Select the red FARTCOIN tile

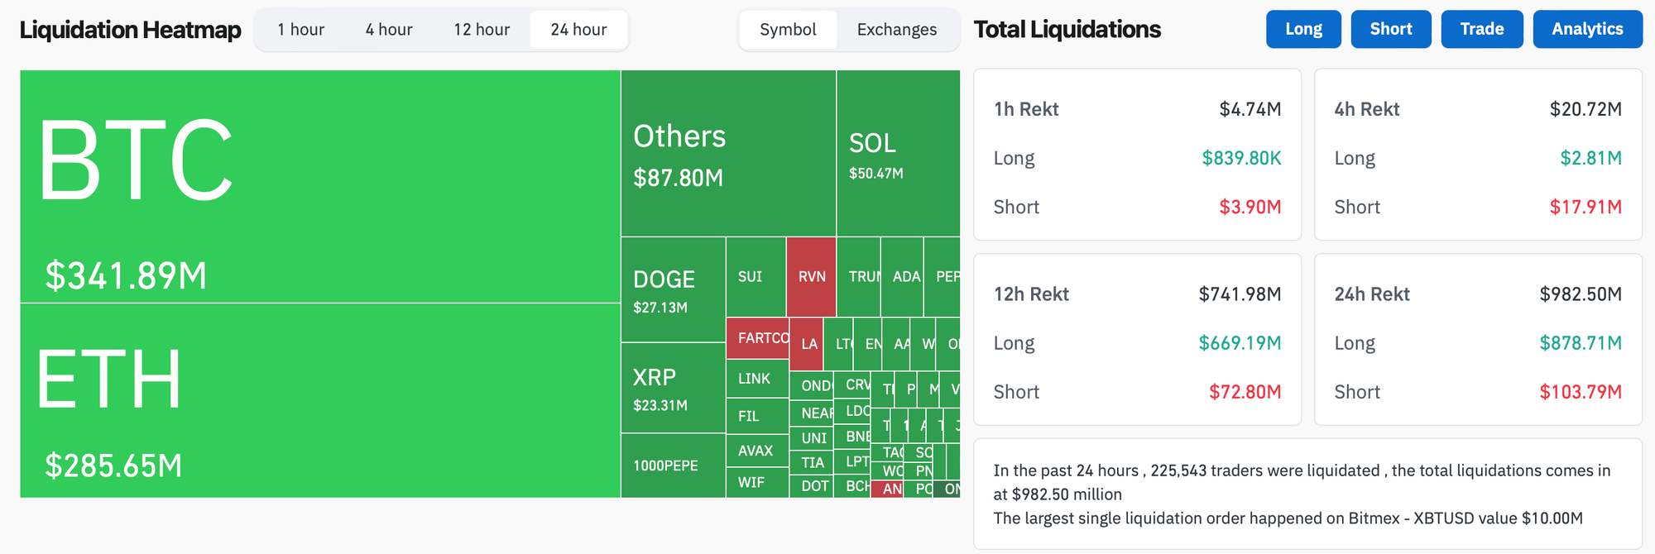(757, 338)
